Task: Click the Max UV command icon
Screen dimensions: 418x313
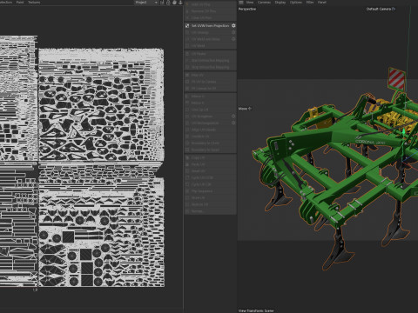Action: 187,75
